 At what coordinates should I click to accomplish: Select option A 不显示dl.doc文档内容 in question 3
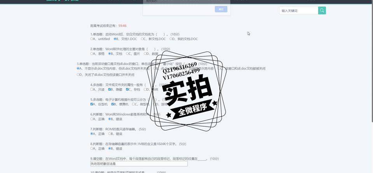78,68
